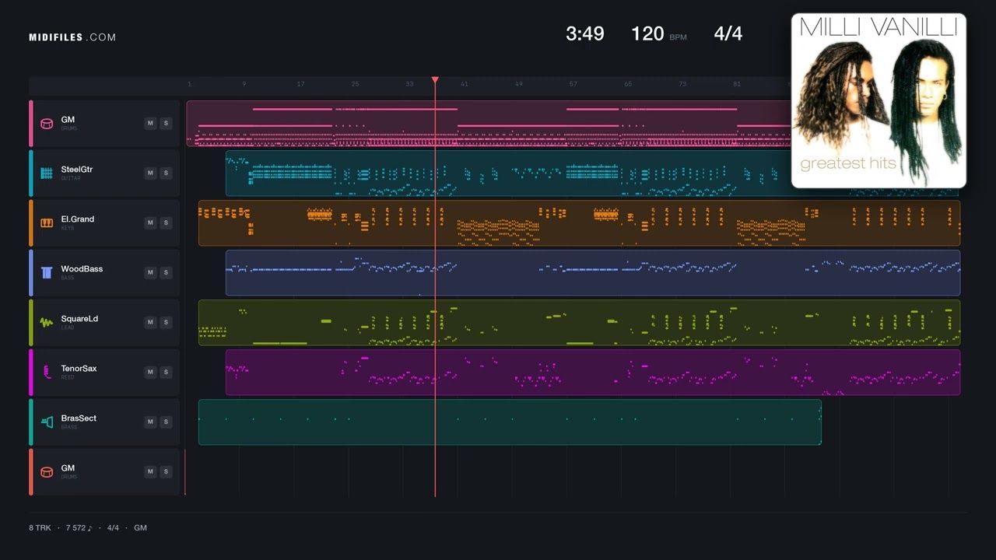Mute the TenorSax track
996x560 pixels.
click(x=150, y=373)
